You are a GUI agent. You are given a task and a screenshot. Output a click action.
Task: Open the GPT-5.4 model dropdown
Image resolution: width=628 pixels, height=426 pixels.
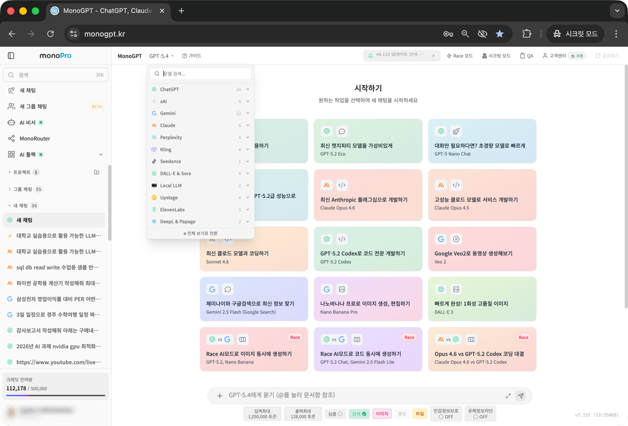pyautogui.click(x=162, y=56)
